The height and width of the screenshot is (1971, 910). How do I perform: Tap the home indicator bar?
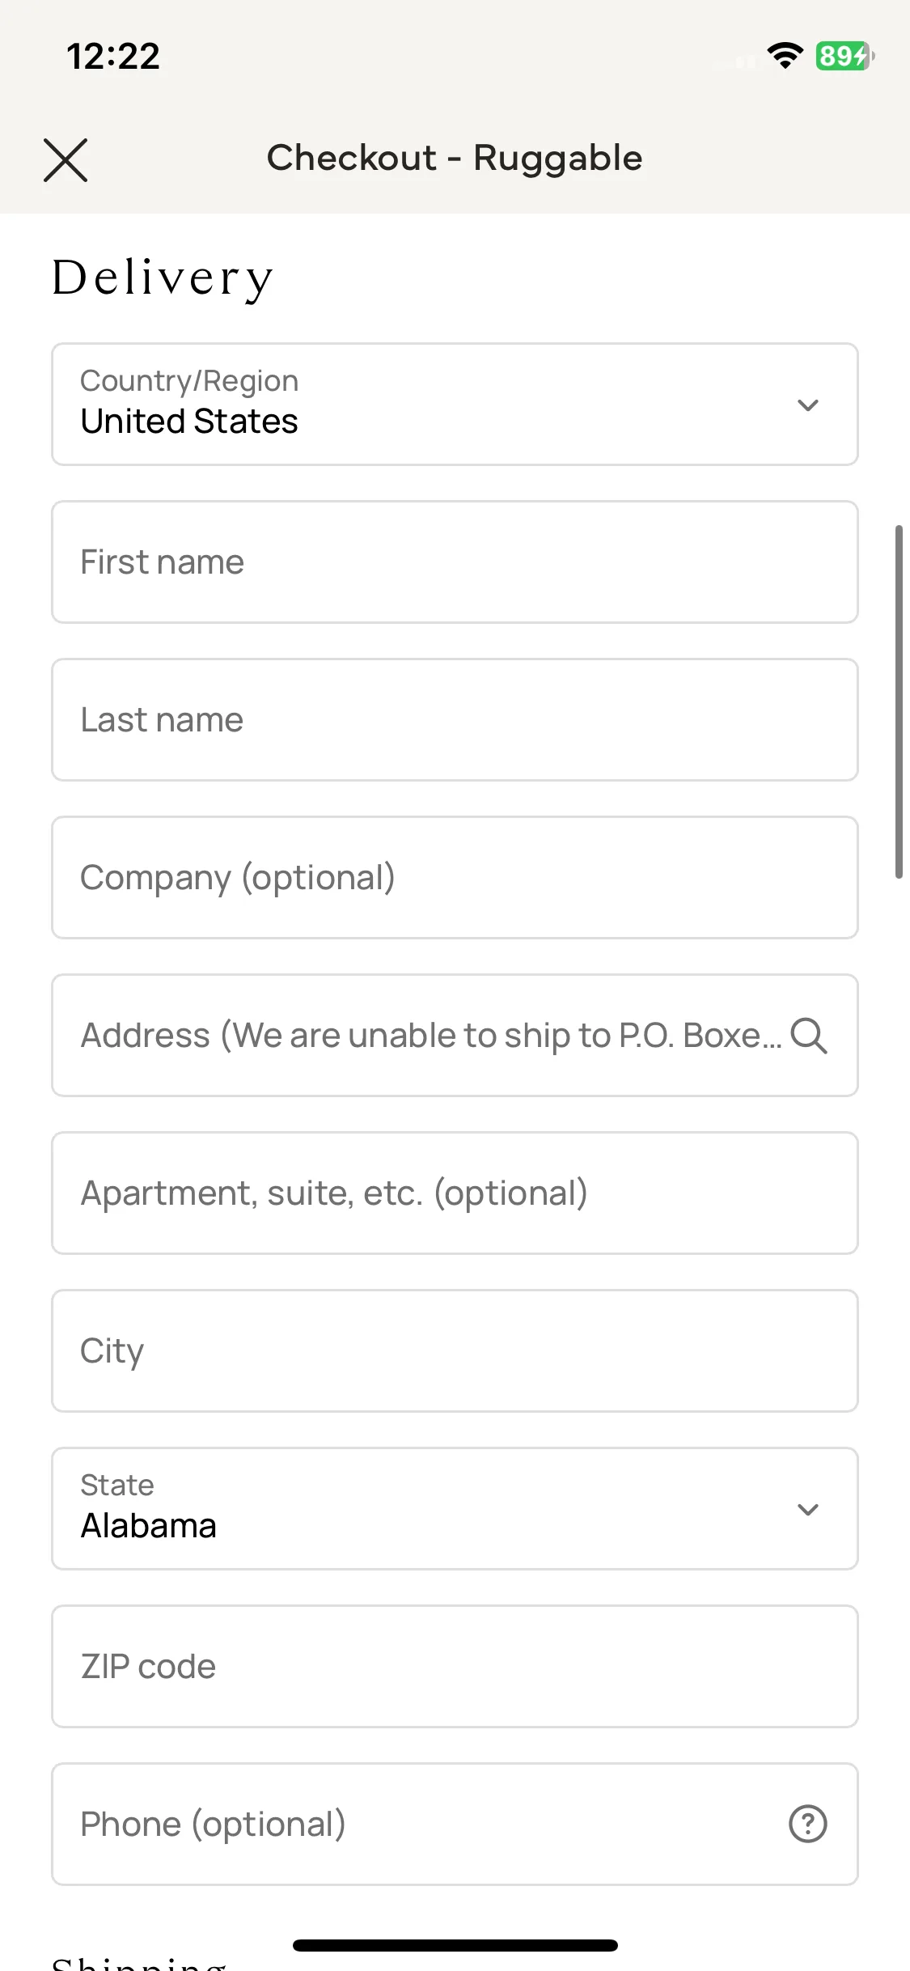pyautogui.click(x=455, y=1945)
